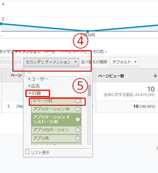Click help icon beside 2ページ目

coord(78,101)
